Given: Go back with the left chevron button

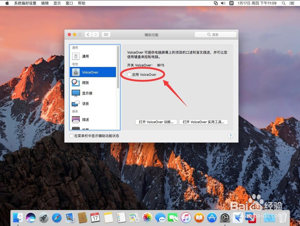Looking at the screenshot, I should (x=88, y=35).
